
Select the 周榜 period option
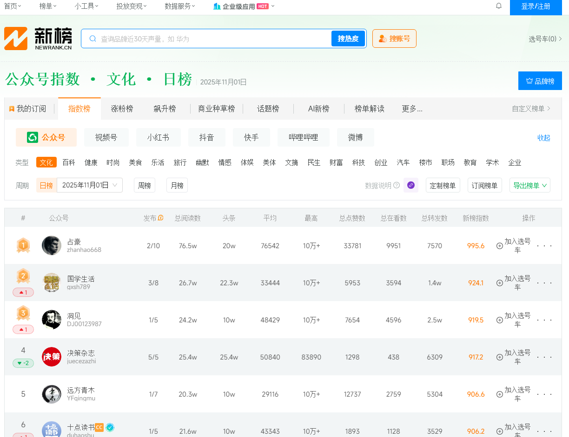coord(145,185)
